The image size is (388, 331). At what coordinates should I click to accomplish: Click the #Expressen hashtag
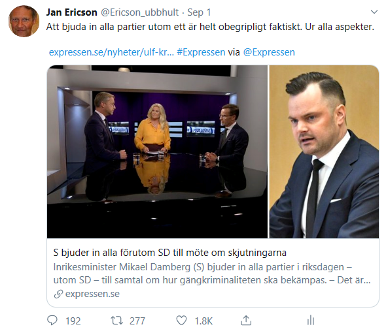point(201,52)
